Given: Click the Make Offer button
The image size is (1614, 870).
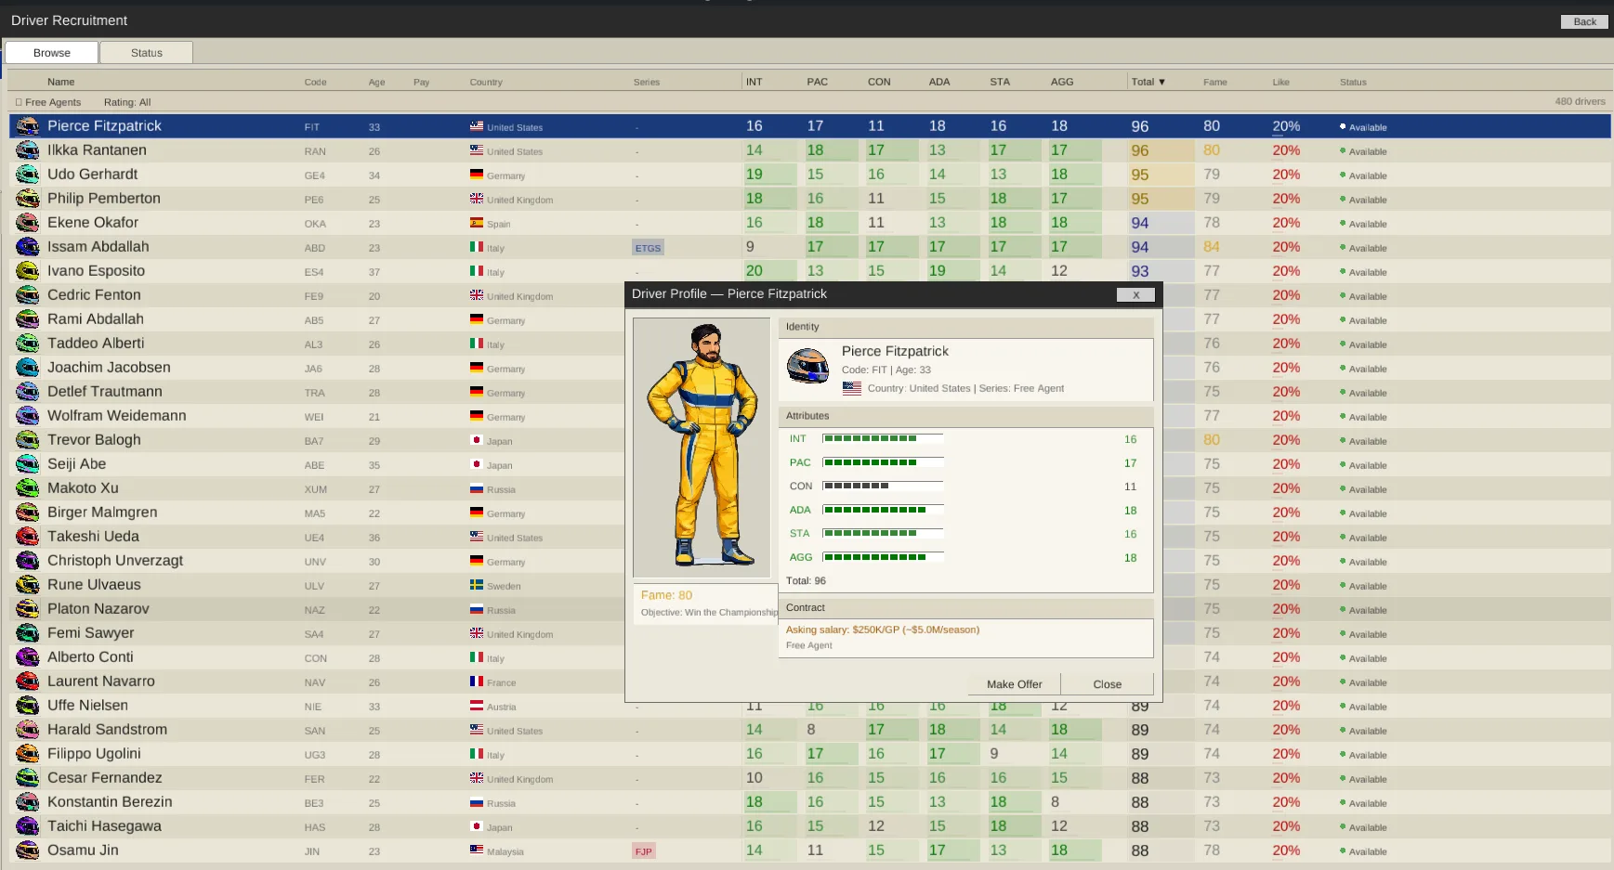Looking at the screenshot, I should 1013,683.
